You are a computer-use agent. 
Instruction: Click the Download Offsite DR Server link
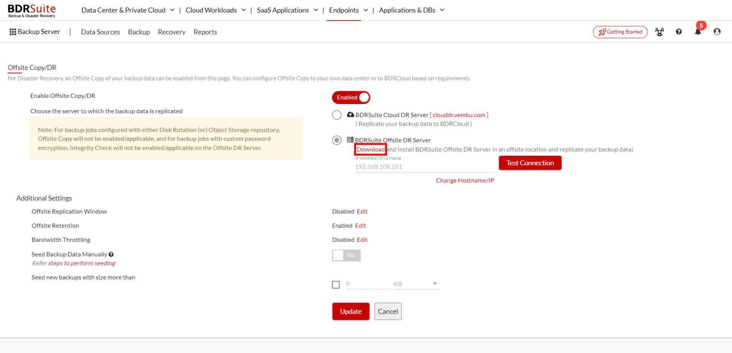pos(370,149)
